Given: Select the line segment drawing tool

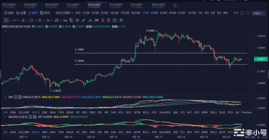Looking at the screenshot, I should point(15,20).
